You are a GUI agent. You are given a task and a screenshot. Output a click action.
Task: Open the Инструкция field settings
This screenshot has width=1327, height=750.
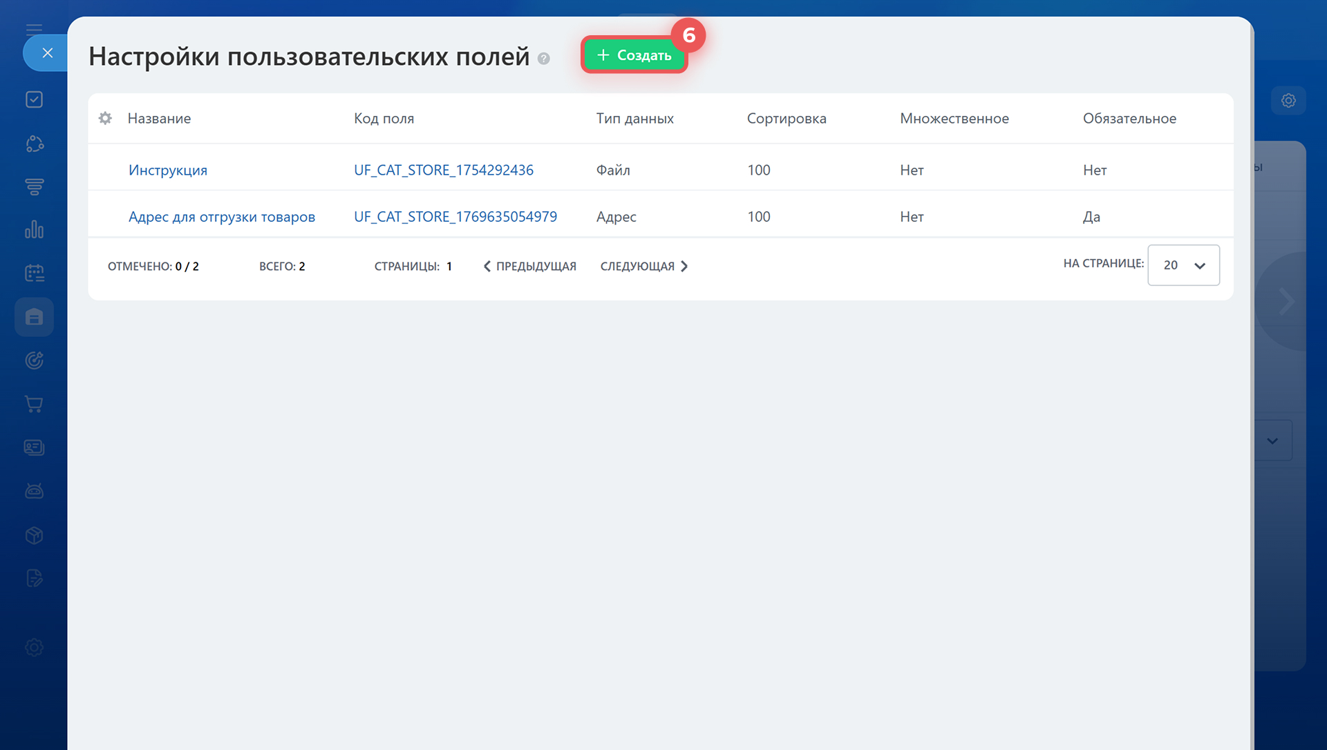click(x=167, y=170)
